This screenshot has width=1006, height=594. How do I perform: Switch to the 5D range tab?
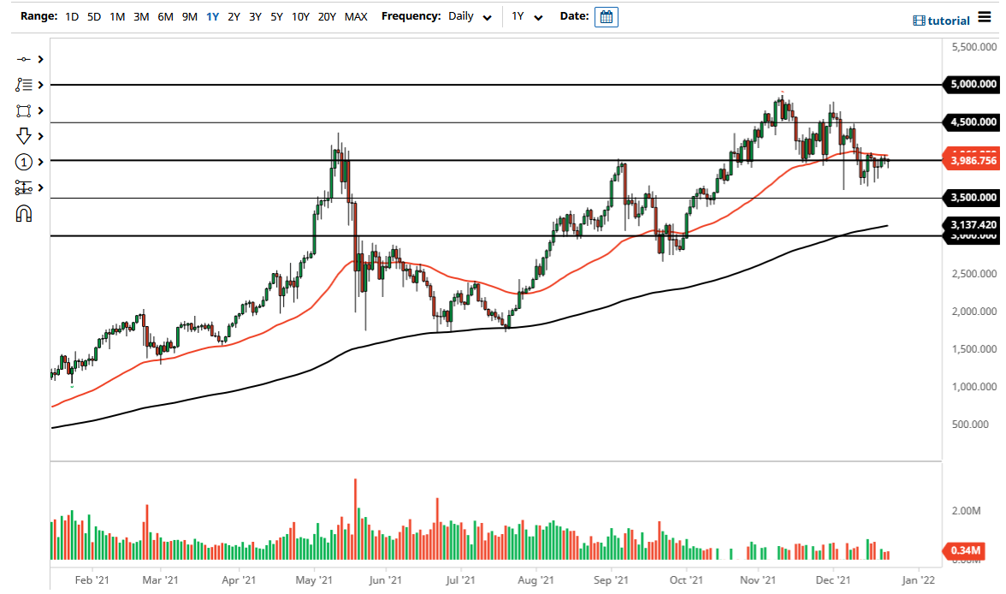(93, 16)
